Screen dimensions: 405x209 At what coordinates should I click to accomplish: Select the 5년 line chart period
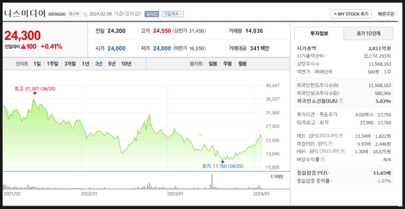(x=112, y=64)
